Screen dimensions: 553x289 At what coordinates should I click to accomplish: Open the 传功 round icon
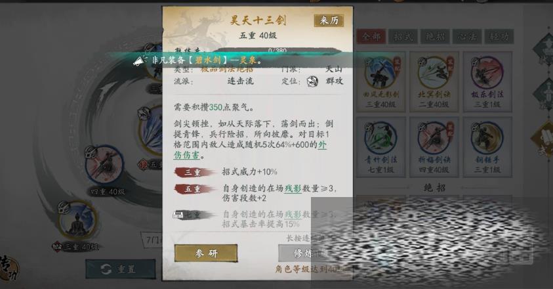pyautogui.click(x=9, y=269)
